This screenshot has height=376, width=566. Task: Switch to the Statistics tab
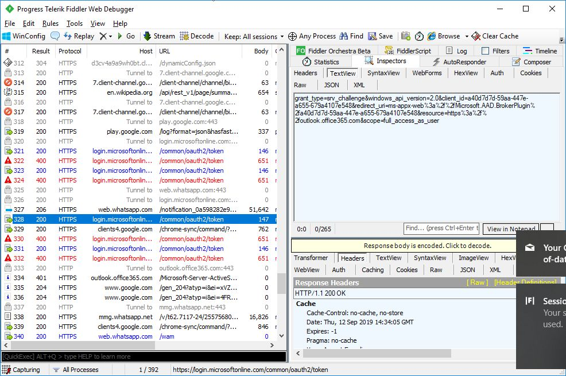[x=321, y=61]
